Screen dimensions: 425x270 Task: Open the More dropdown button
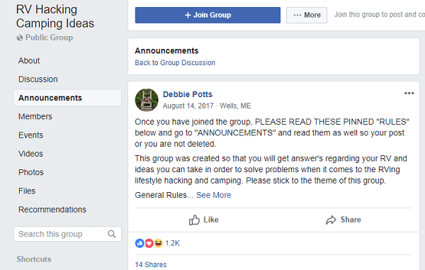point(307,15)
